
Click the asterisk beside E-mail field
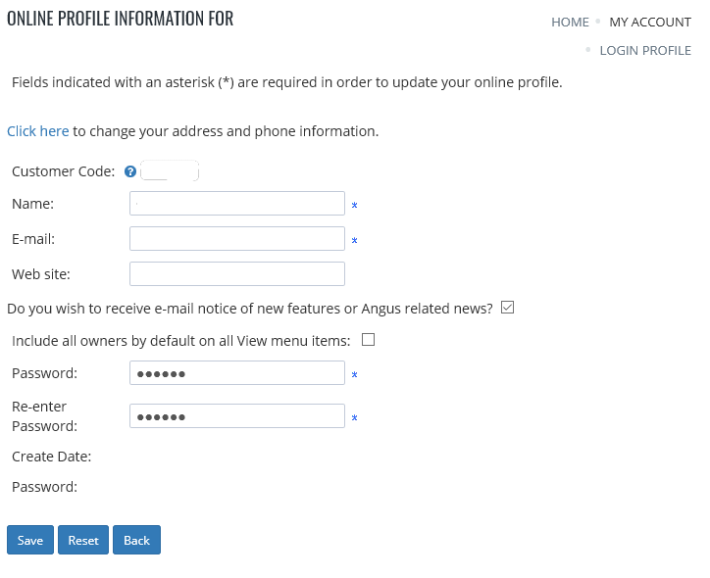(355, 241)
